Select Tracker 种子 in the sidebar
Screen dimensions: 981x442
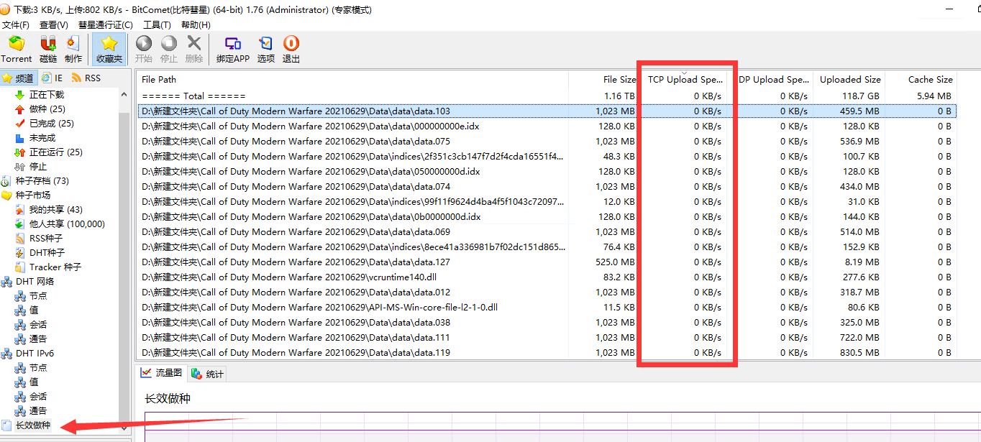pos(48,267)
